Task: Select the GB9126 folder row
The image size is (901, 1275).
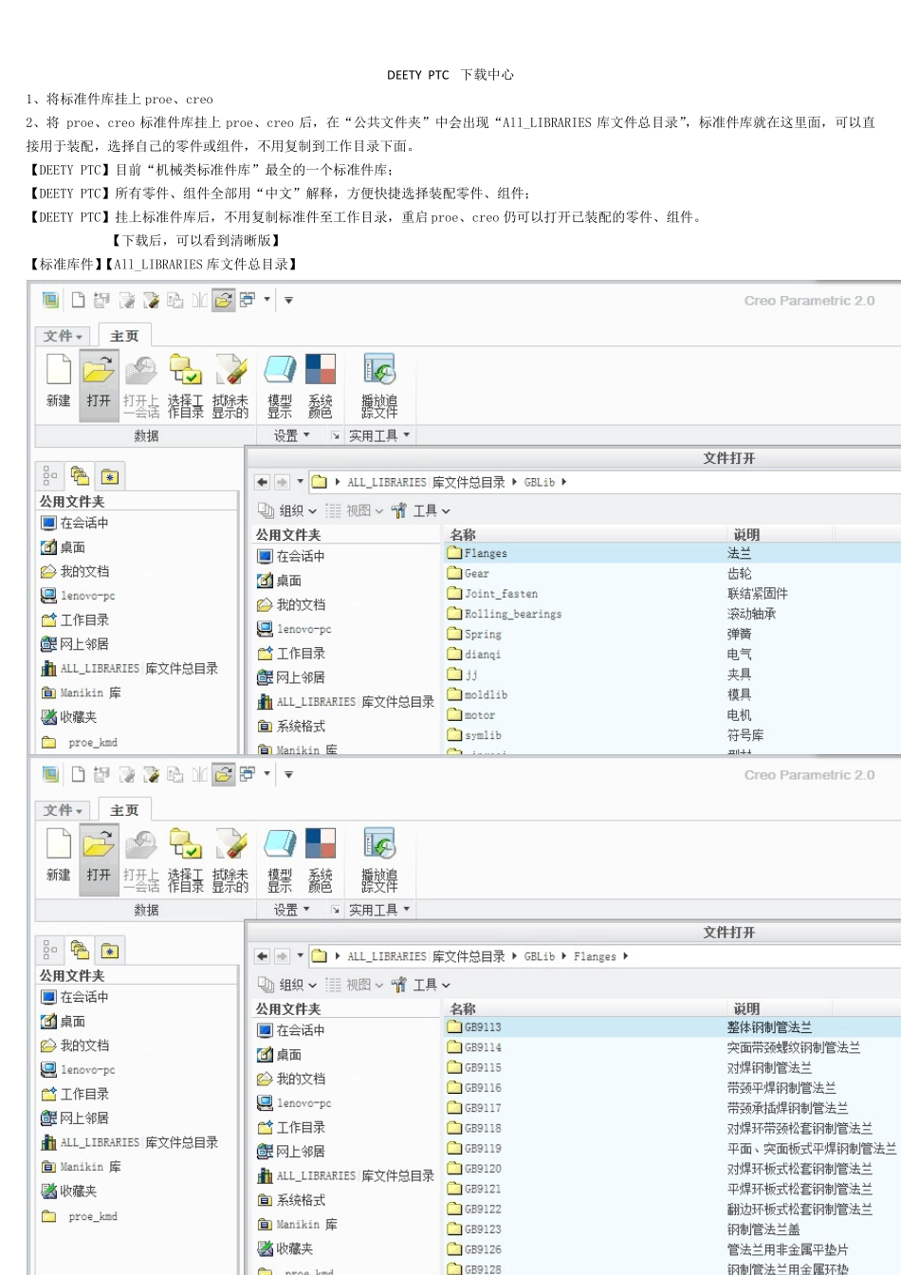Action: (x=672, y=1249)
